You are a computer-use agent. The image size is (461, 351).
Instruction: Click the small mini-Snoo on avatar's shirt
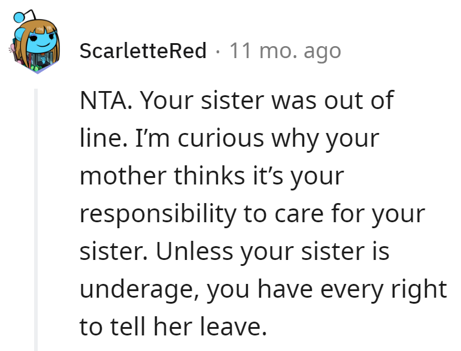43,60
